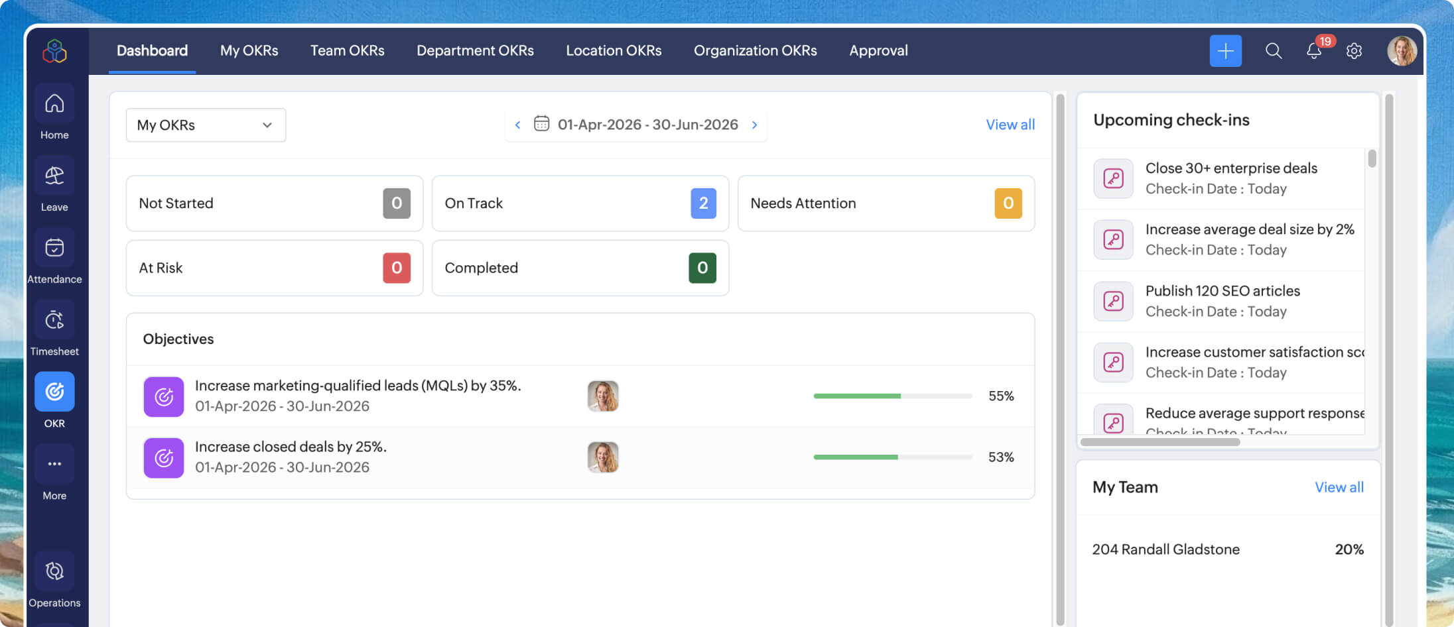The height and width of the screenshot is (627, 1454).
Task: Click the vertical scrollbar of Upcoming check-ins list
Action: pyautogui.click(x=1372, y=158)
